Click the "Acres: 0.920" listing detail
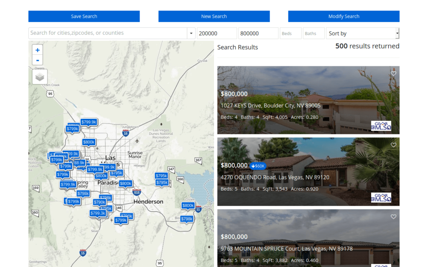This screenshot has width=428, height=267. 304,189
